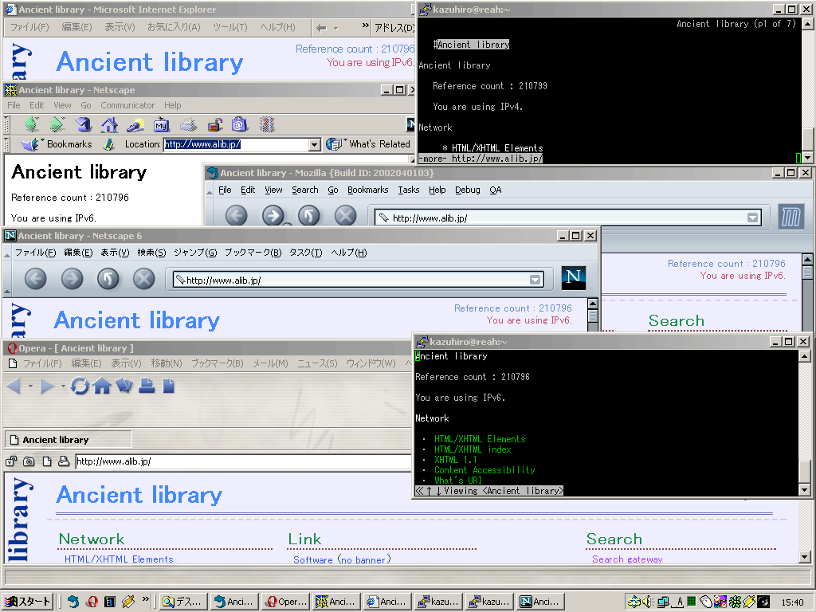816x612 pixels.
Task: Click volume speaker icon in system tray
Action: [x=647, y=602]
